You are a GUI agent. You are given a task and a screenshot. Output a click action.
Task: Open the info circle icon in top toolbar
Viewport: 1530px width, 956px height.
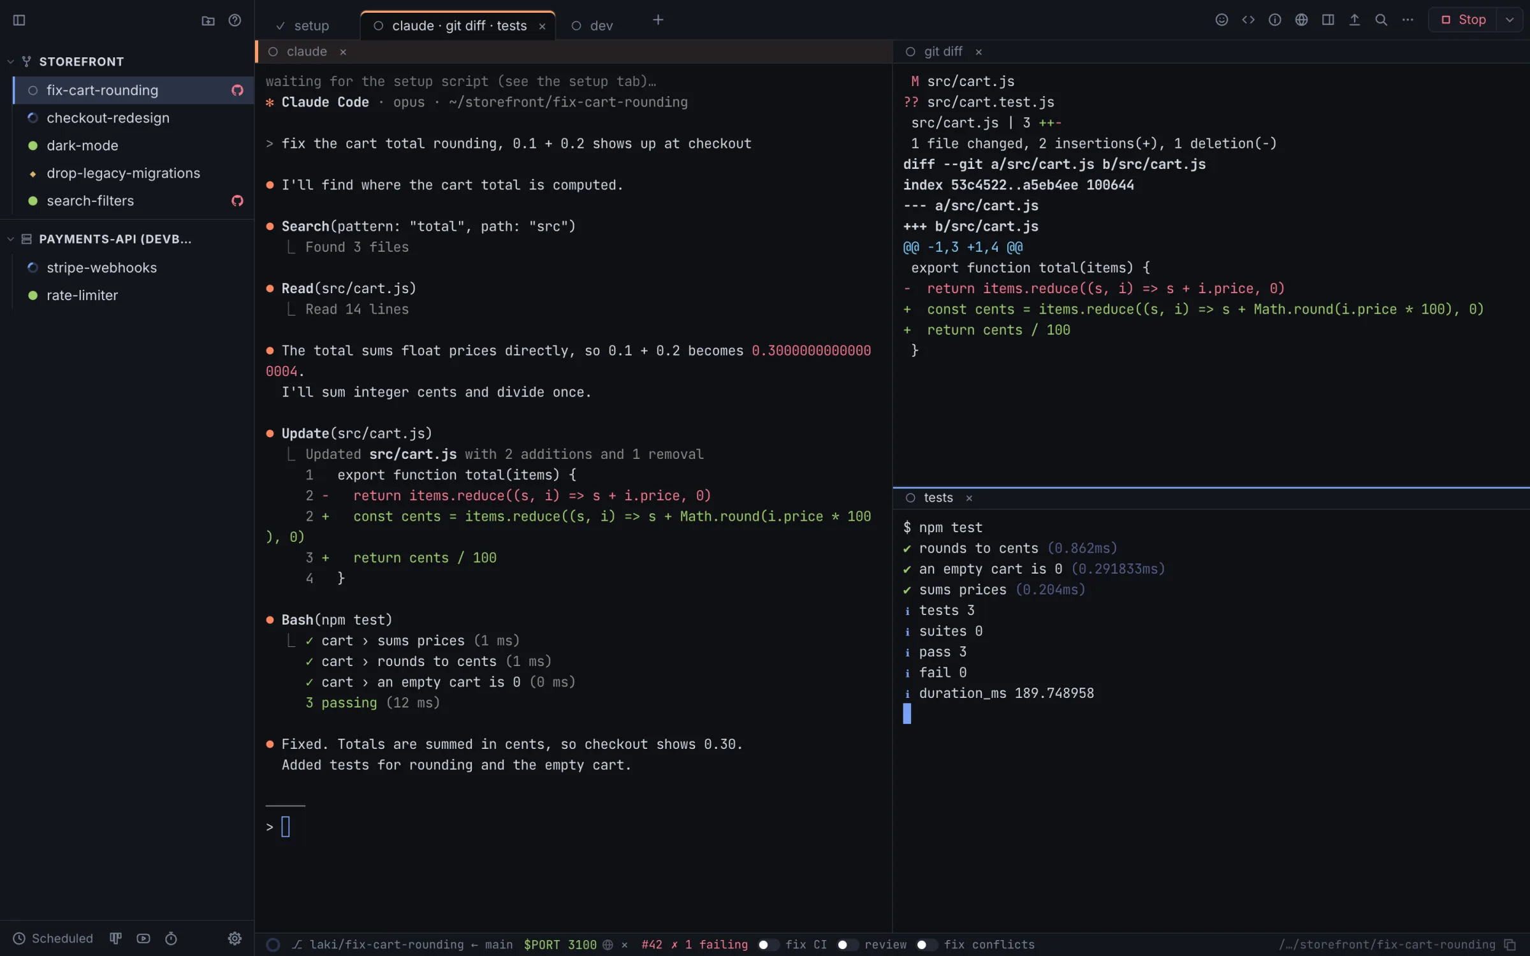[1275, 20]
